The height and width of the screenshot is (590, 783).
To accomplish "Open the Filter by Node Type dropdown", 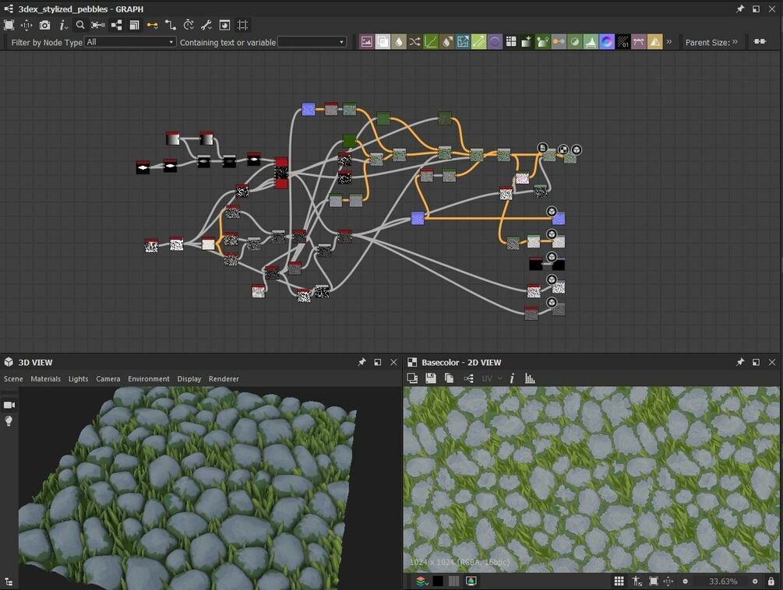I will 131,42.
